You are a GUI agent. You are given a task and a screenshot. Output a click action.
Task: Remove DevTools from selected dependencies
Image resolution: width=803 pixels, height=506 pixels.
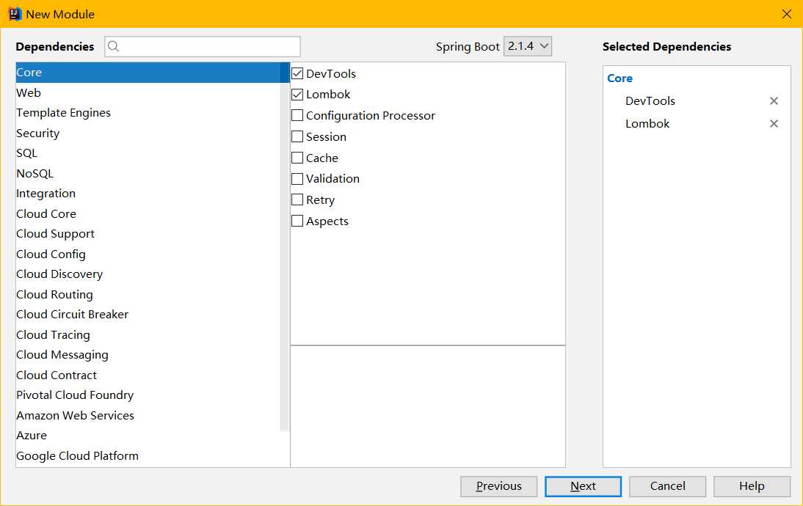point(774,100)
